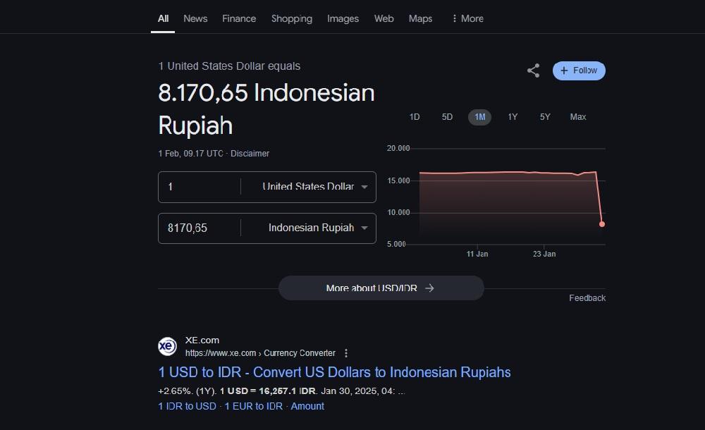Click the XE.com site logo icon
Image resolution: width=705 pixels, height=430 pixels.
(167, 346)
